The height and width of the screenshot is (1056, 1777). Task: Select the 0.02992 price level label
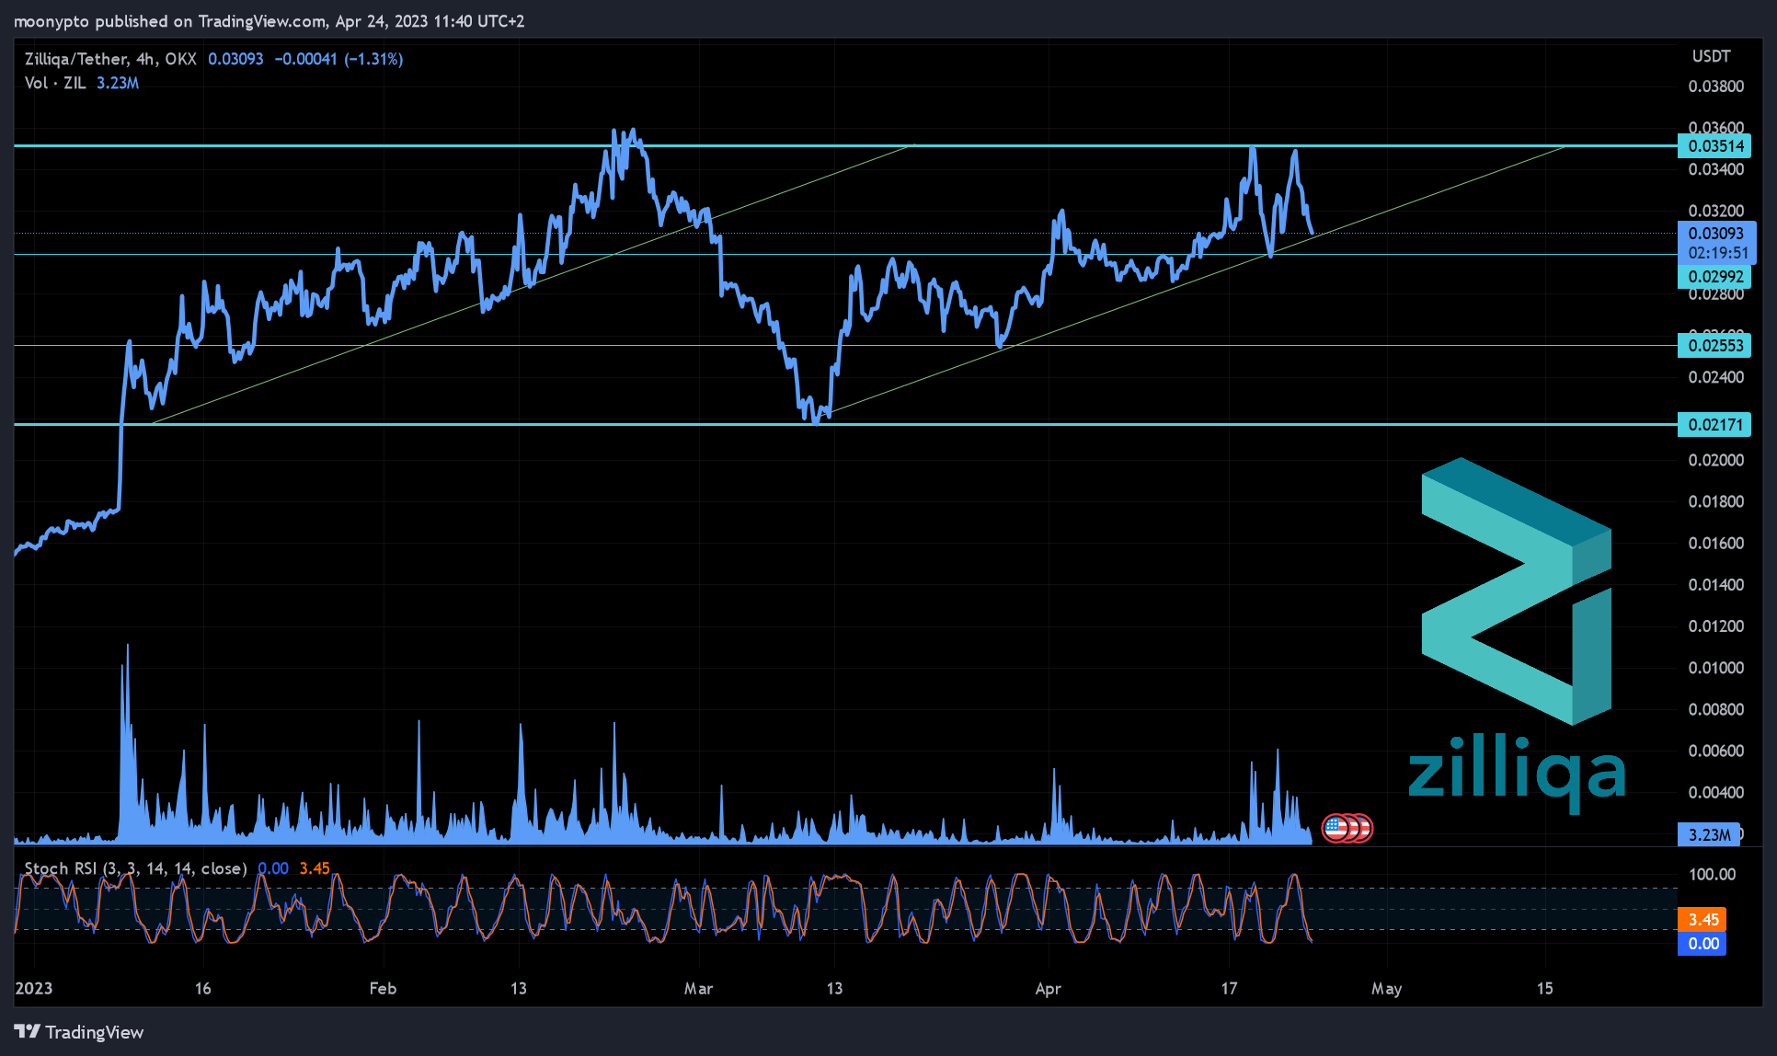pyautogui.click(x=1714, y=276)
